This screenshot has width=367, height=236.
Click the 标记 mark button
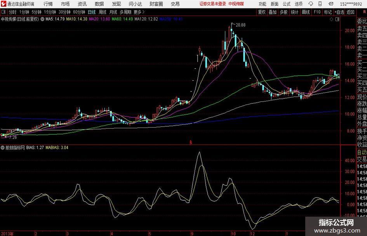328,12
